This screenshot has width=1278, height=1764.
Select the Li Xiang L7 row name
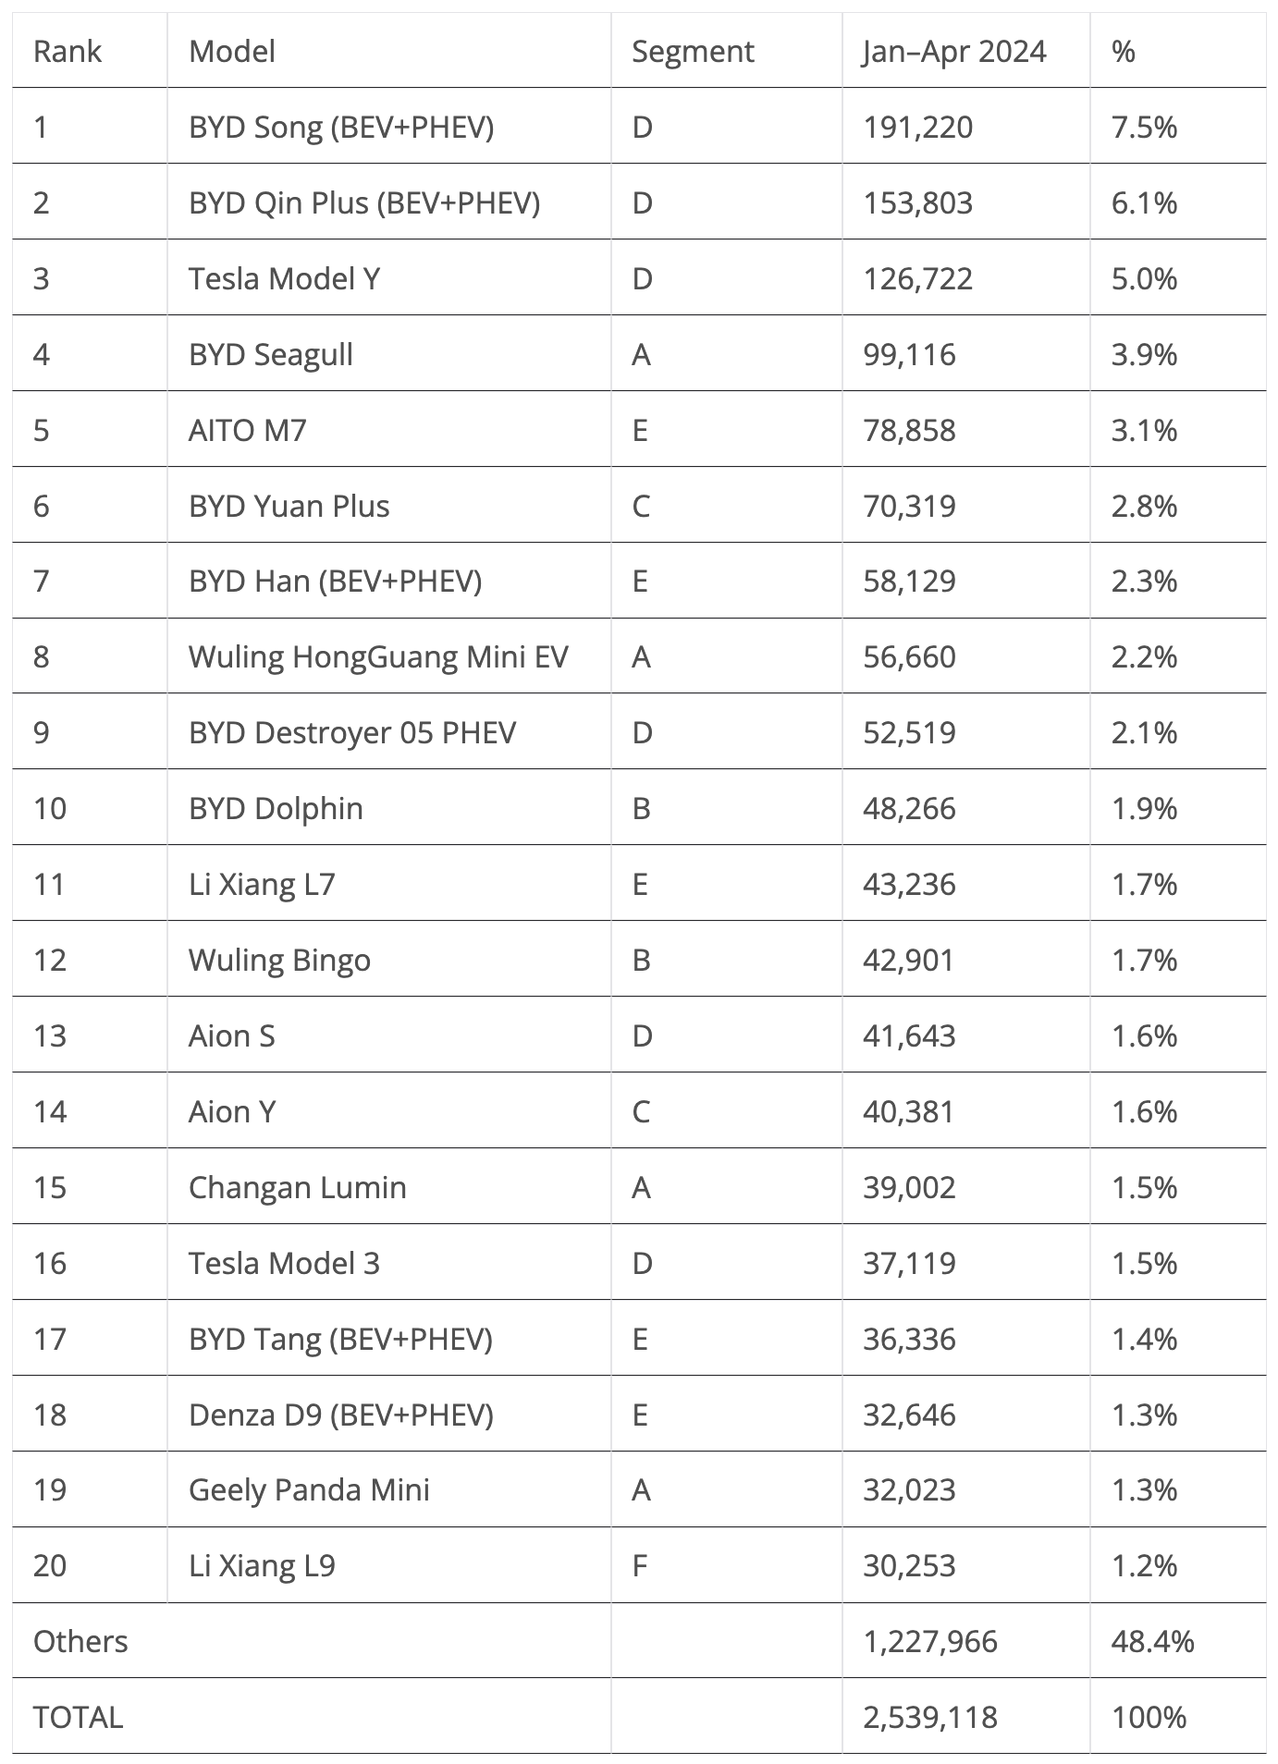click(x=262, y=884)
